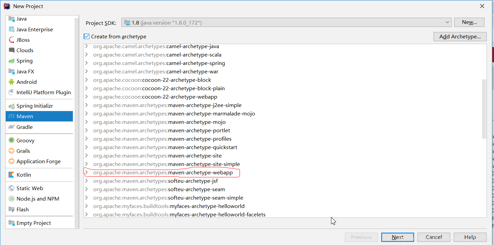Click the Static Web icon
The image size is (494, 245).
point(11,188)
